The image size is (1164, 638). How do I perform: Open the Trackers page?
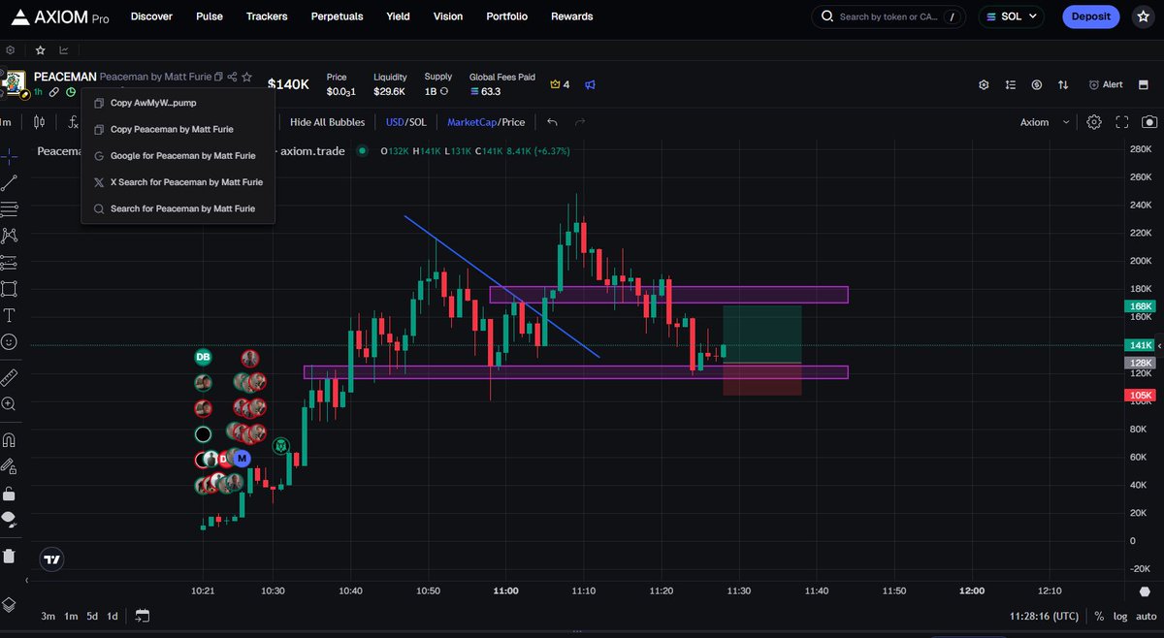pos(267,16)
